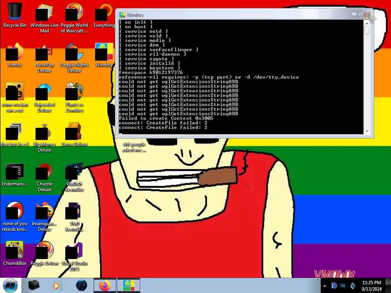Click the 'service ril-daemon' console line
The width and height of the screenshot is (391, 293).
tap(152, 54)
